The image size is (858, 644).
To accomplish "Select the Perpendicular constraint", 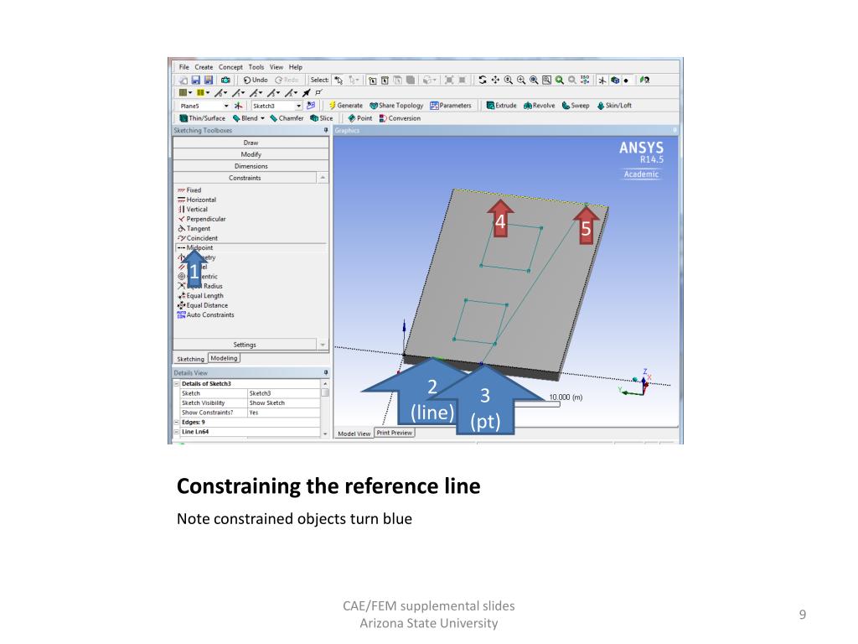I will click(x=201, y=219).
